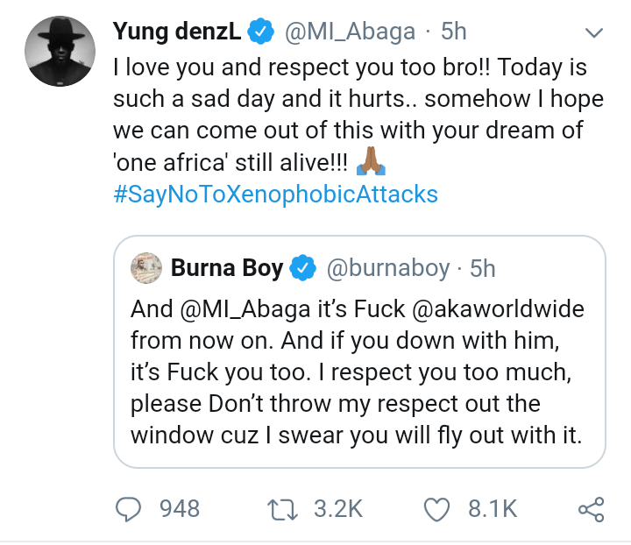This screenshot has height=545, width=631.
Task: Click Burna Boy's verified checkmark badge
Action: (x=303, y=268)
